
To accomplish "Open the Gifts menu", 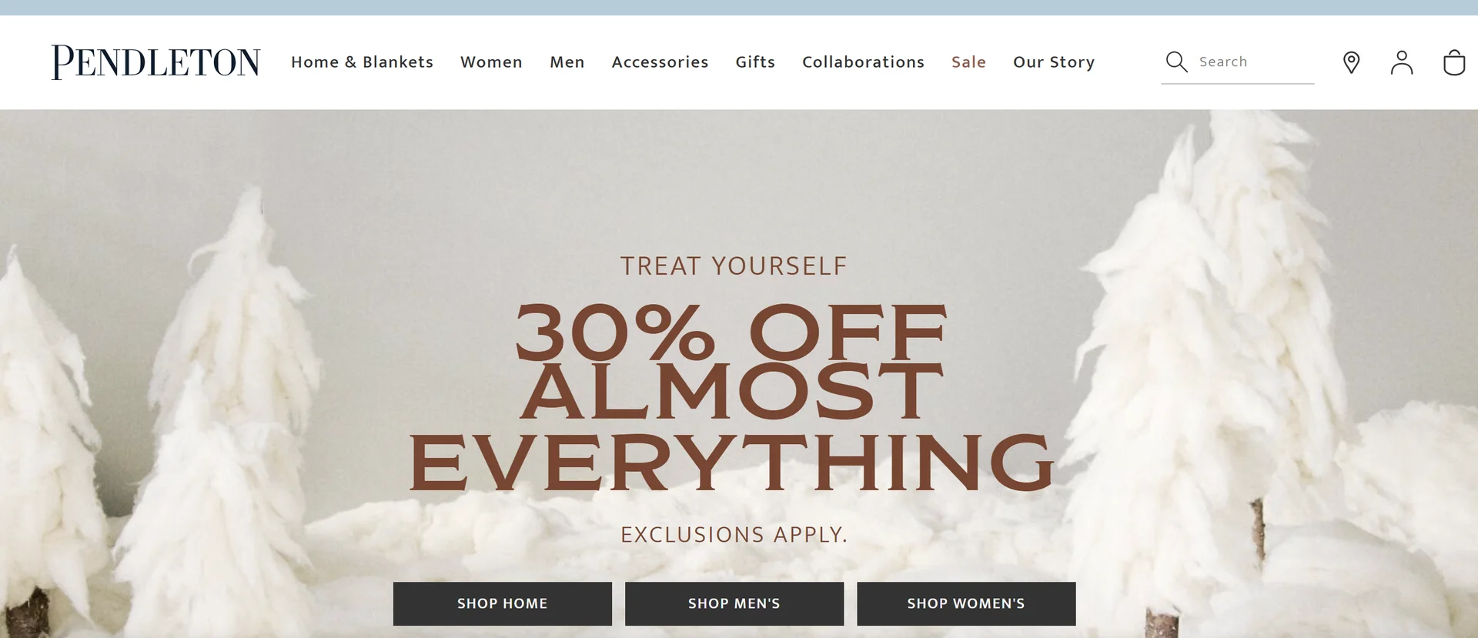I will pos(755,62).
